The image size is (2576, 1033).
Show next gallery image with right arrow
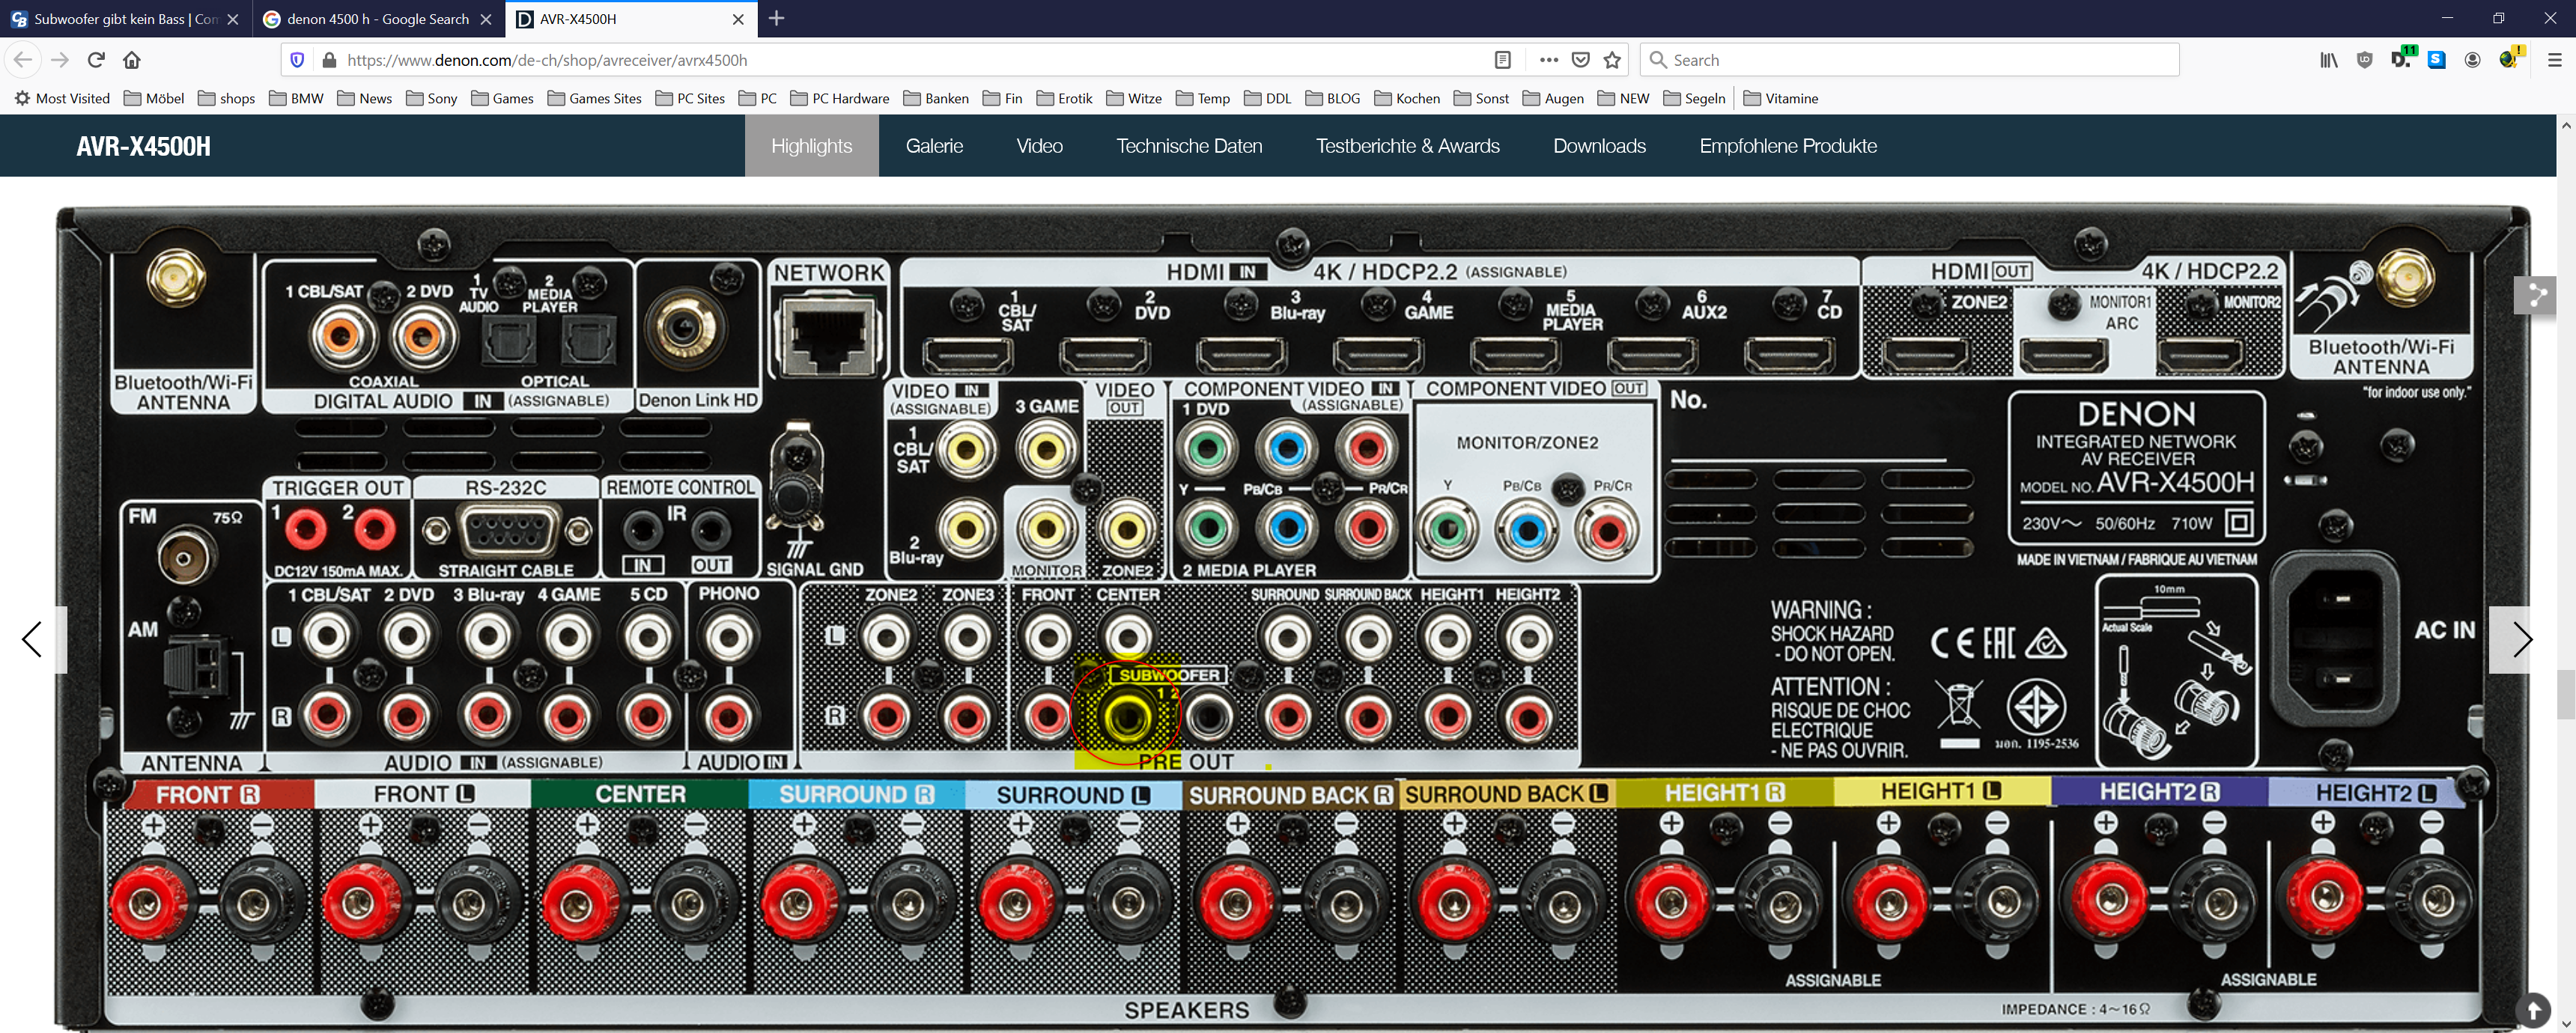click(x=2522, y=639)
